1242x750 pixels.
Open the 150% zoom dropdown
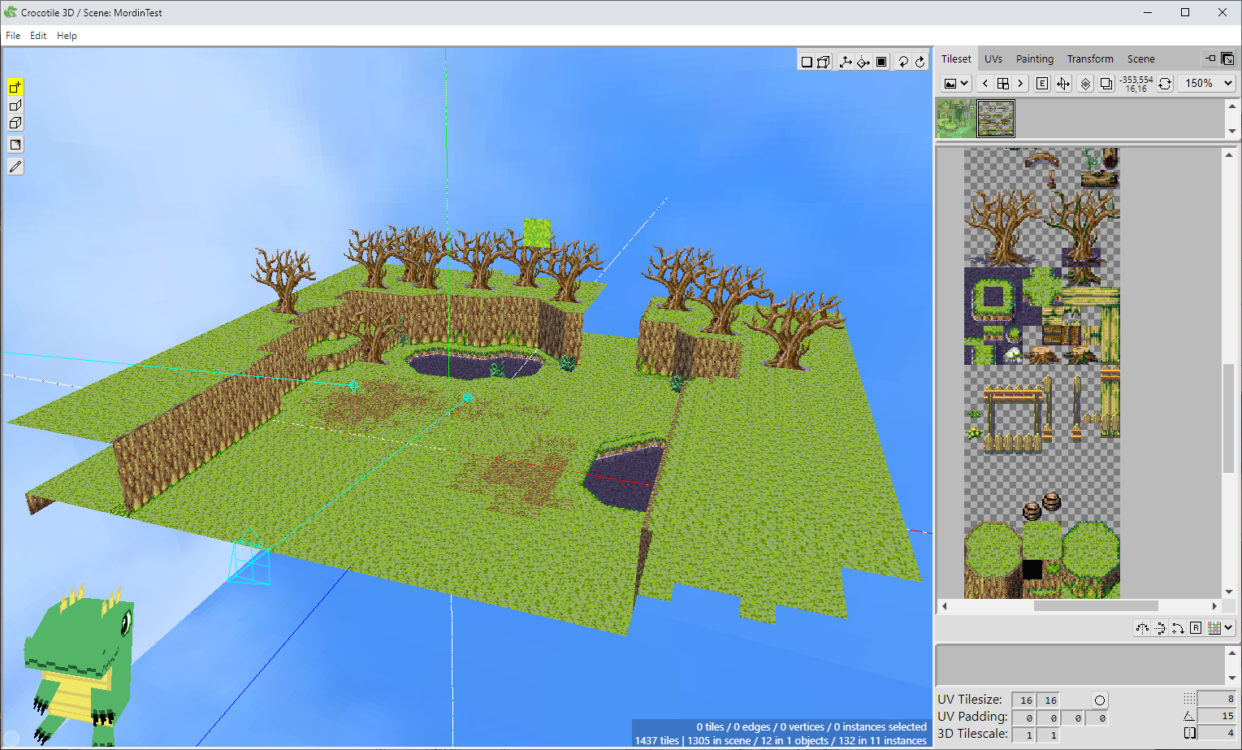point(1209,84)
